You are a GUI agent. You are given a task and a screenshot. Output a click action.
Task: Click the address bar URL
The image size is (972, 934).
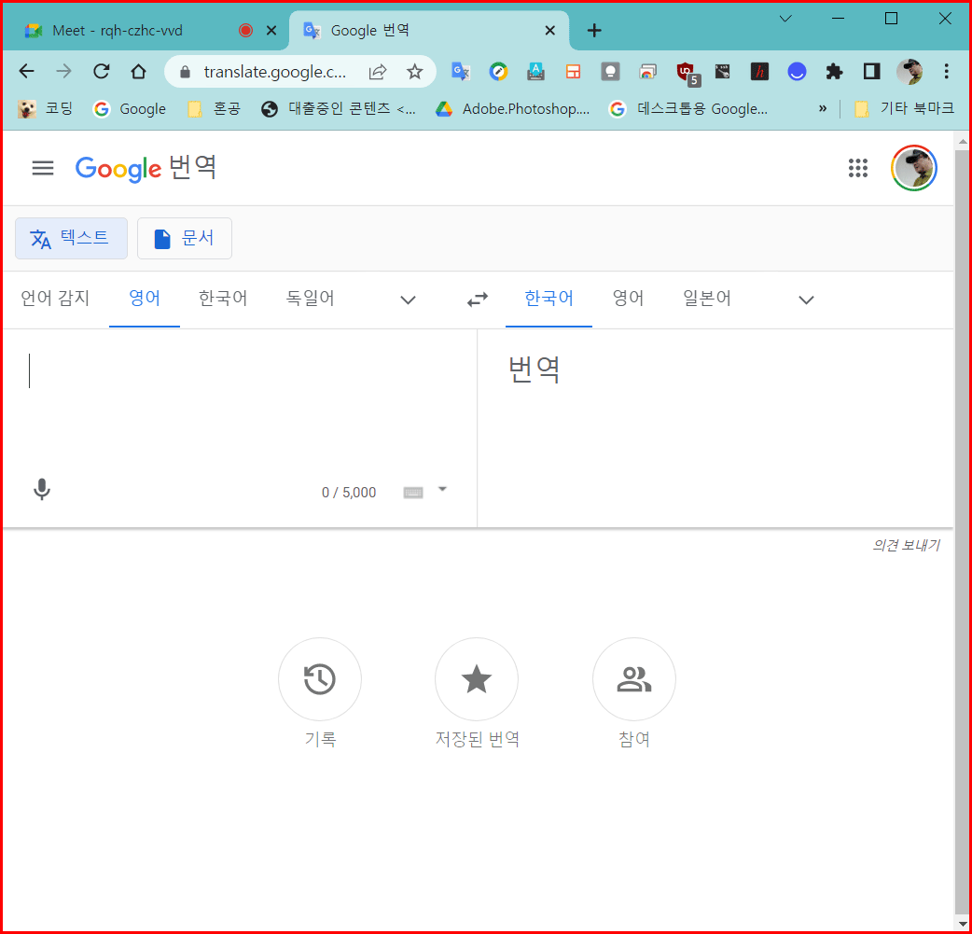point(274,72)
